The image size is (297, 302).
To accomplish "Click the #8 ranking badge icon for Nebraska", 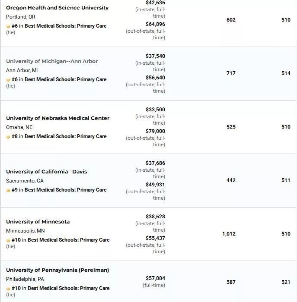I will [x=8, y=137].
